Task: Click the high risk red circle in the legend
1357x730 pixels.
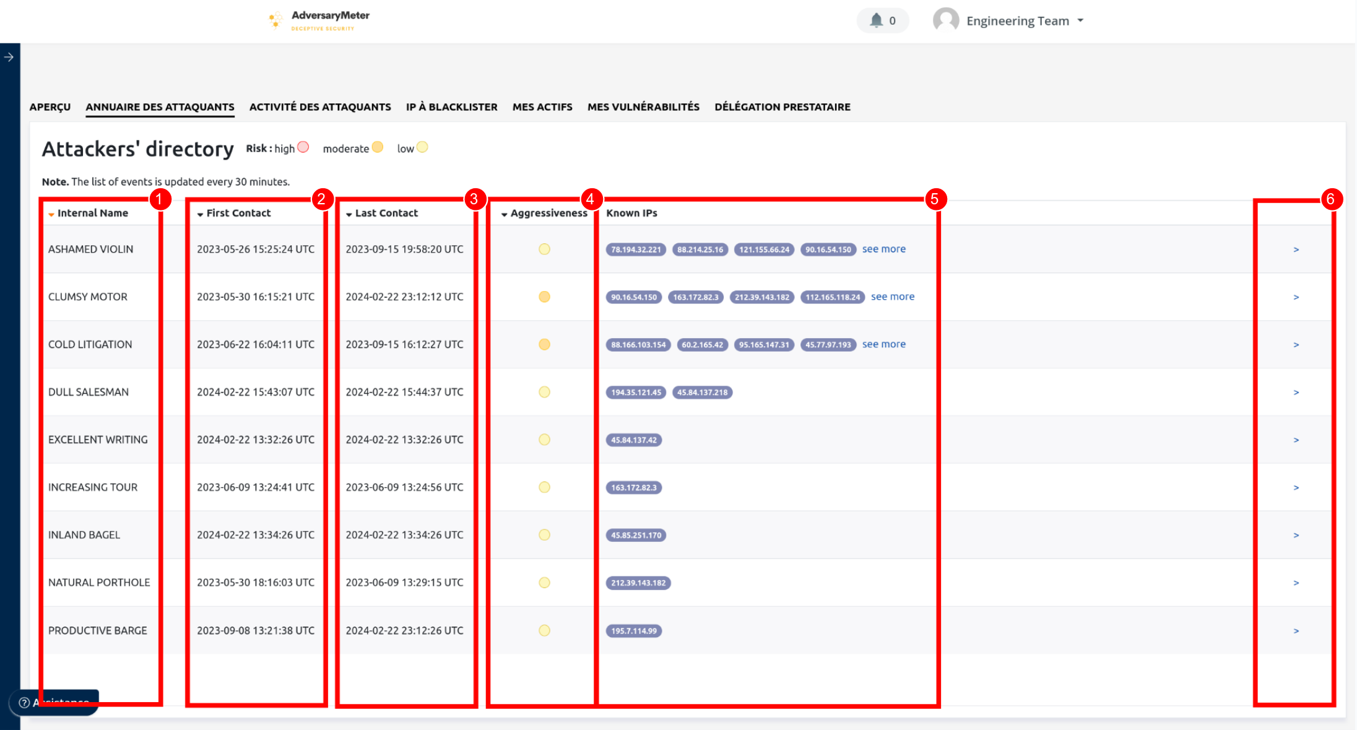Action: (x=303, y=147)
